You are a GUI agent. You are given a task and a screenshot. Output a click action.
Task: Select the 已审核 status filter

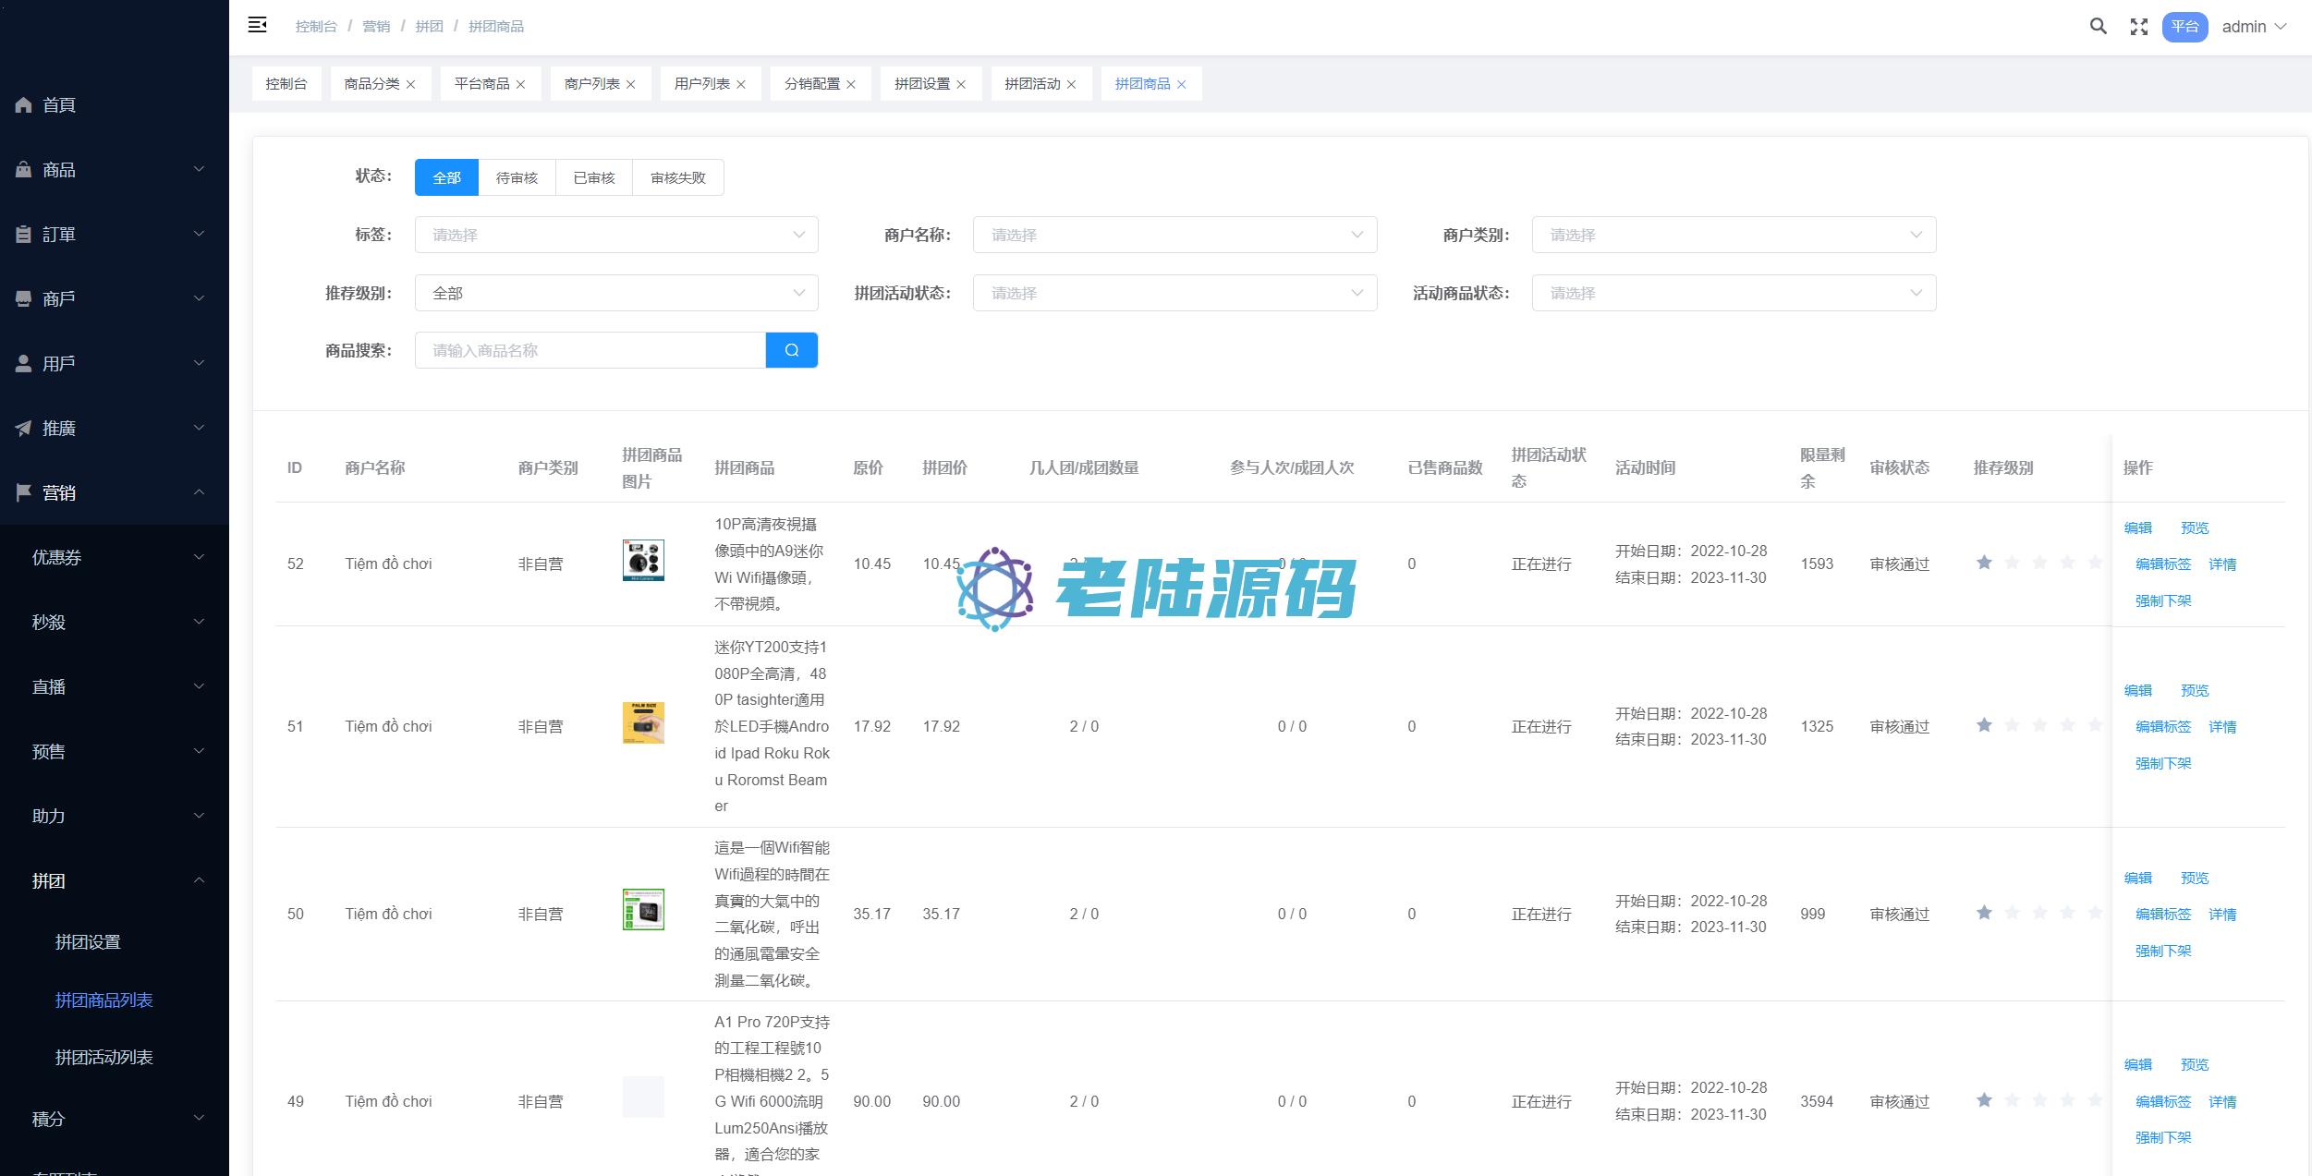coord(593,177)
